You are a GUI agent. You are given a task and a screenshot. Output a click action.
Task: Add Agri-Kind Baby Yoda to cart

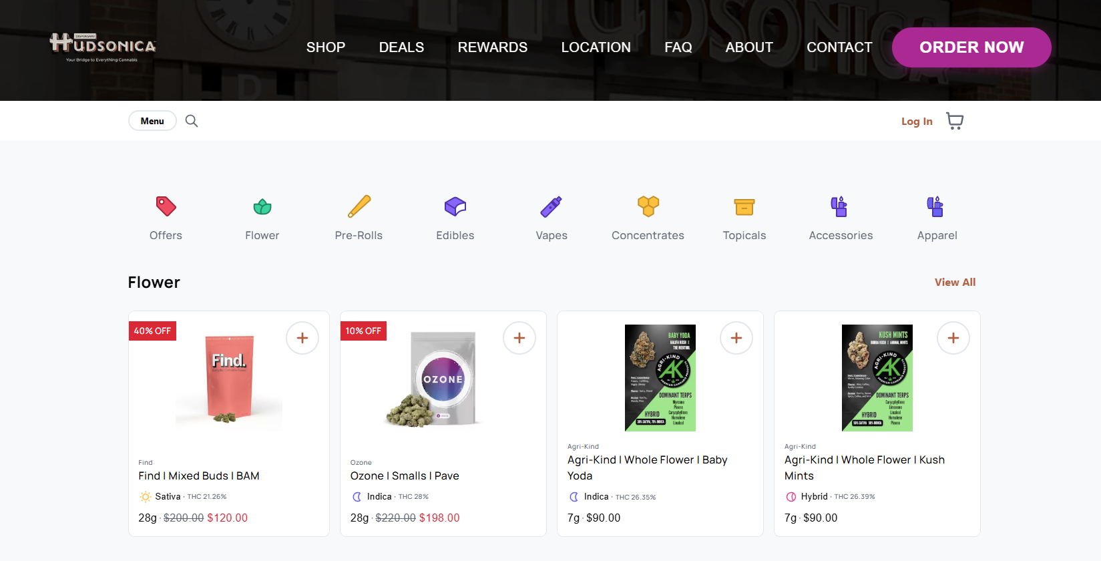[x=736, y=338]
